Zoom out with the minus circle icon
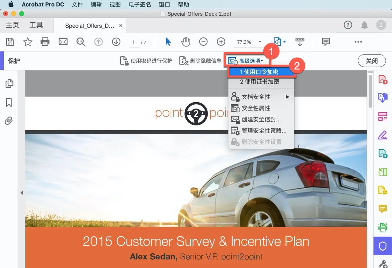The width and height of the screenshot is (392, 268). click(x=203, y=42)
